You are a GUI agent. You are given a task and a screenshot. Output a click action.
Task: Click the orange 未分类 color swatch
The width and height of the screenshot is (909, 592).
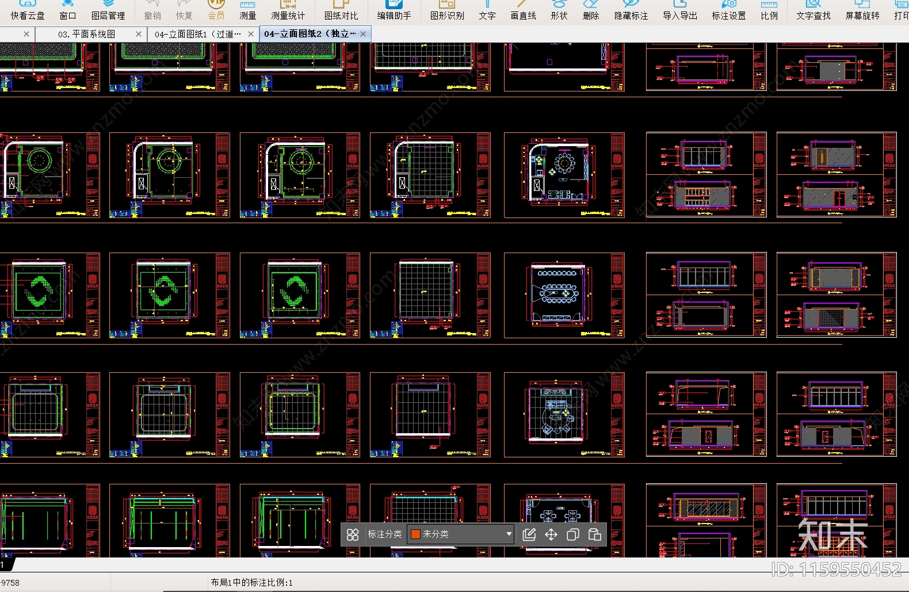415,534
